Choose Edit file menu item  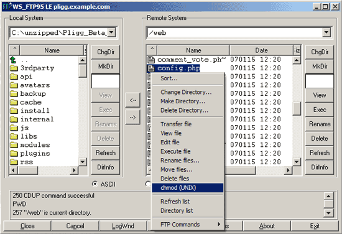click(x=188, y=143)
